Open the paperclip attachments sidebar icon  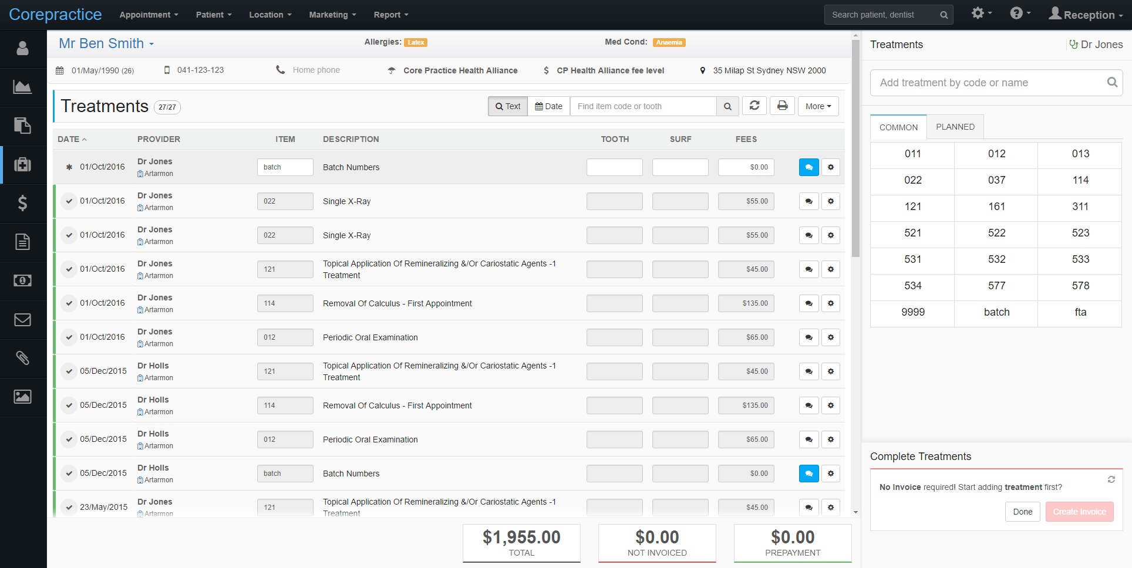(x=22, y=358)
